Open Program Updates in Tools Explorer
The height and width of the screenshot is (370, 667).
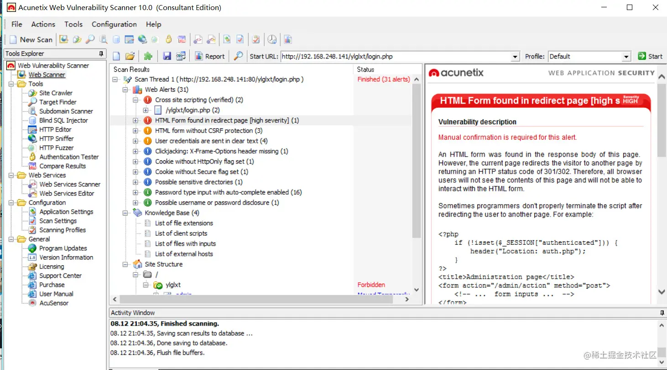(x=63, y=248)
